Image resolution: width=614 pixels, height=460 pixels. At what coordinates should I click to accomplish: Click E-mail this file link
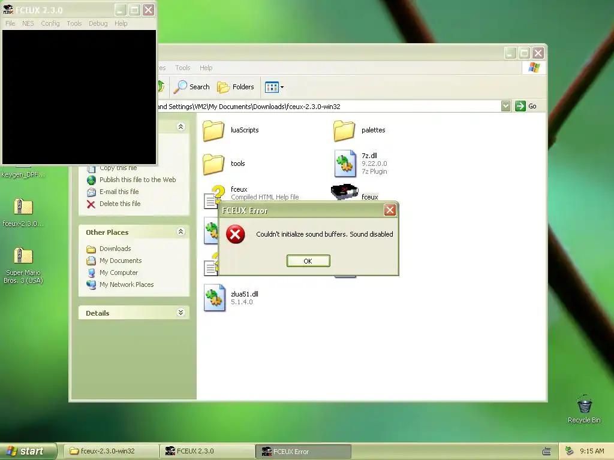pos(119,192)
